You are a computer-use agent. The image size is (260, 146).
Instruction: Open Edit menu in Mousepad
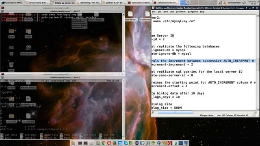159,12
